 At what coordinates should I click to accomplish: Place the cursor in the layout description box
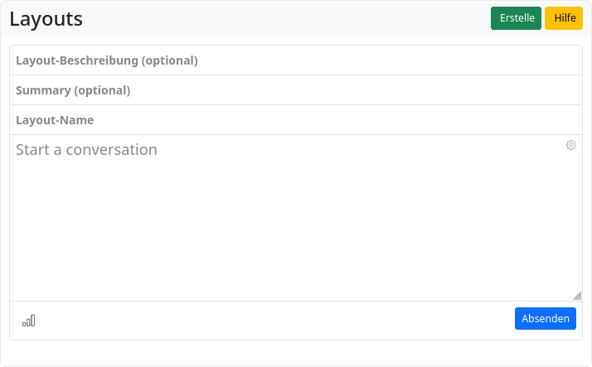(x=296, y=60)
